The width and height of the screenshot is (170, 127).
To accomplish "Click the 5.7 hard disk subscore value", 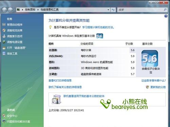I will click(x=133, y=74).
